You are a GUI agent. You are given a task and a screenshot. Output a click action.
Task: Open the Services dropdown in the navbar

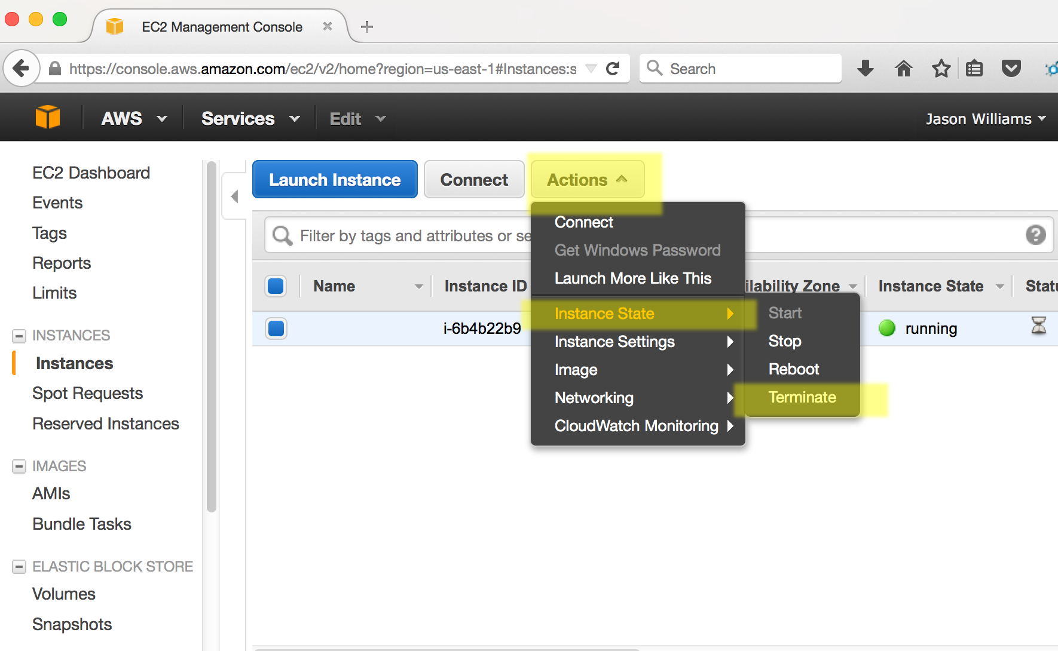pyautogui.click(x=250, y=119)
